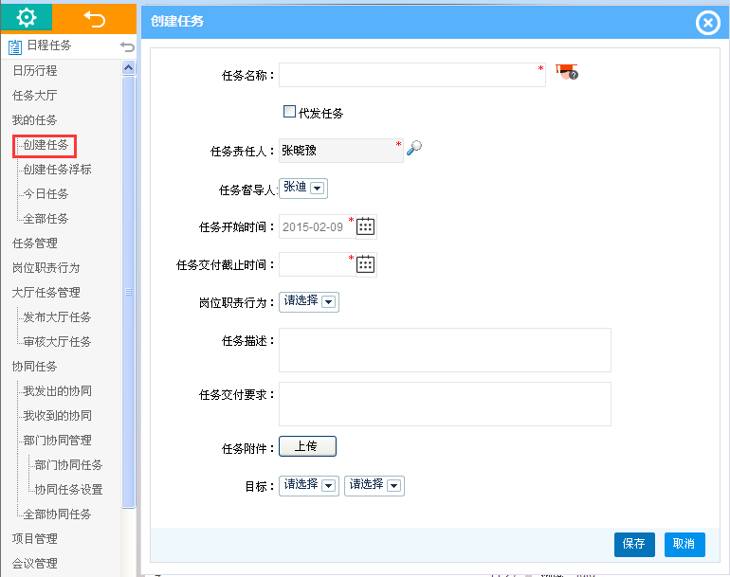Viewport: 730px width, 577px height.
Task: Click the magnifier icon next to 任务责任人
Action: (x=414, y=148)
